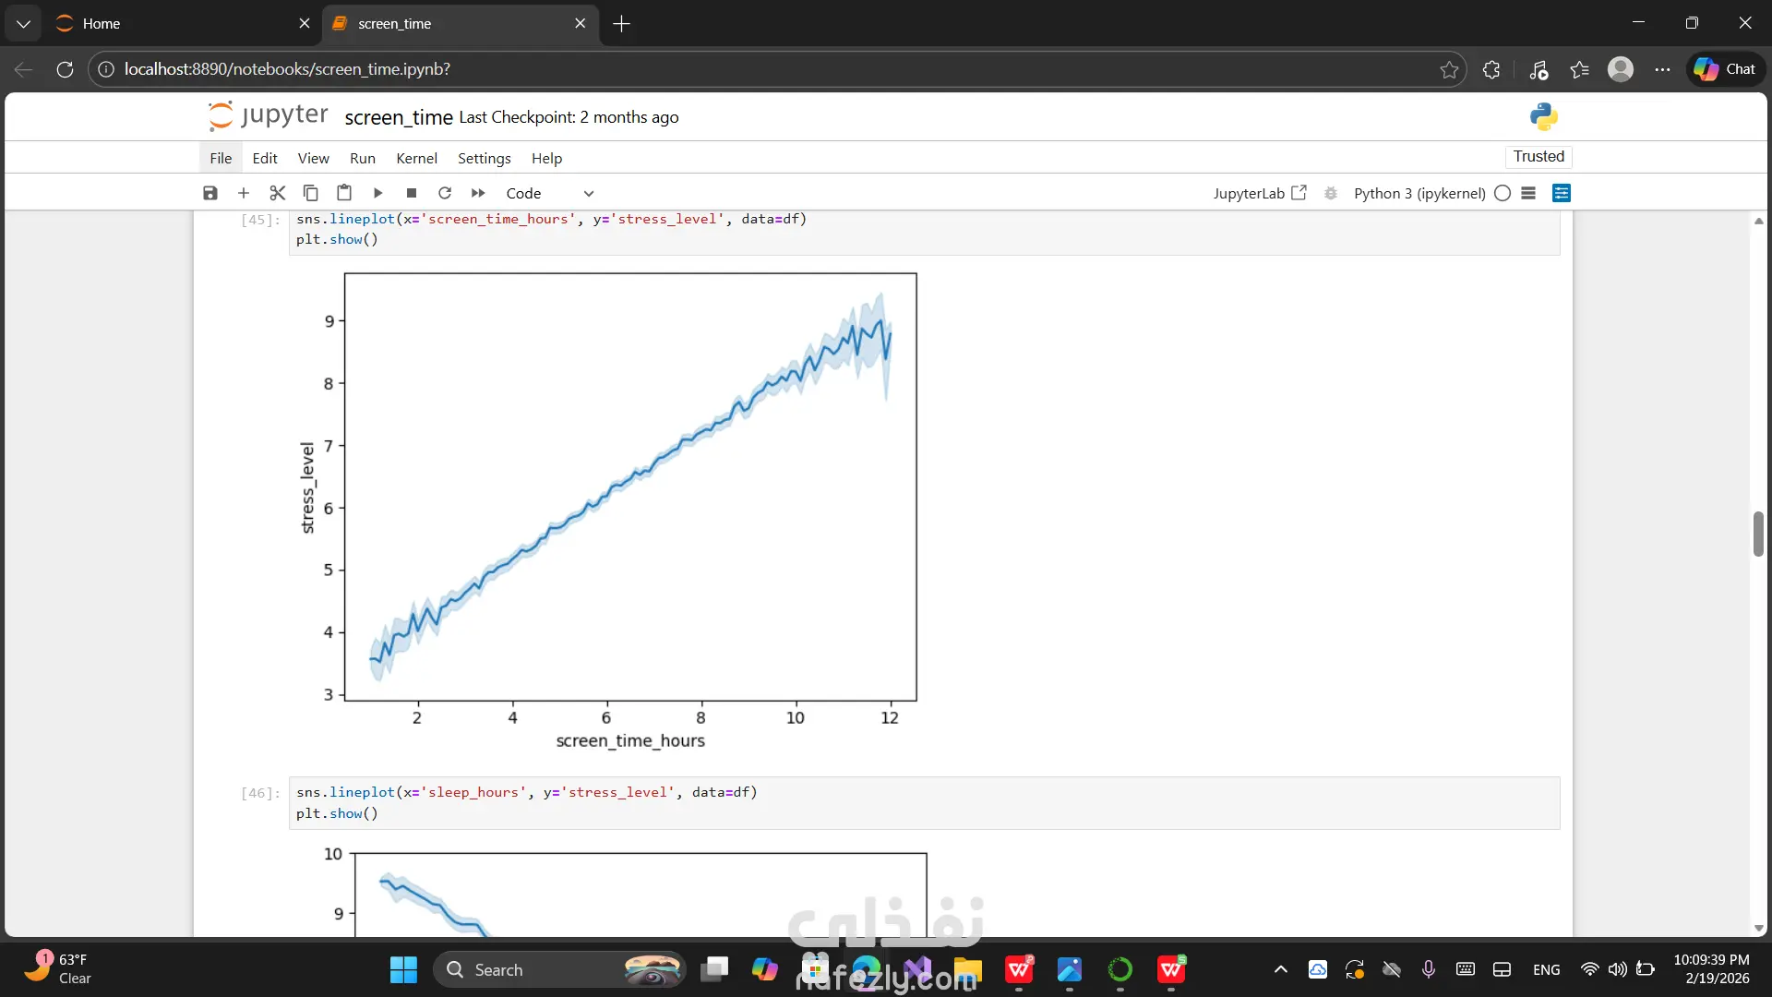
Task: Click the save notebook icon
Action: coord(210,193)
